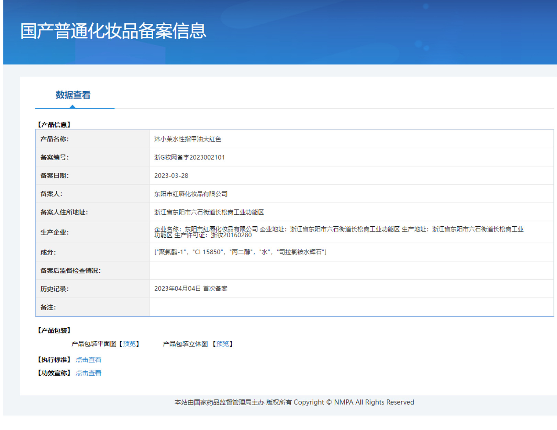Click the 历史记录 entry 2023年04月04日 首次备案
The height and width of the screenshot is (430, 557).
pyautogui.click(x=191, y=288)
